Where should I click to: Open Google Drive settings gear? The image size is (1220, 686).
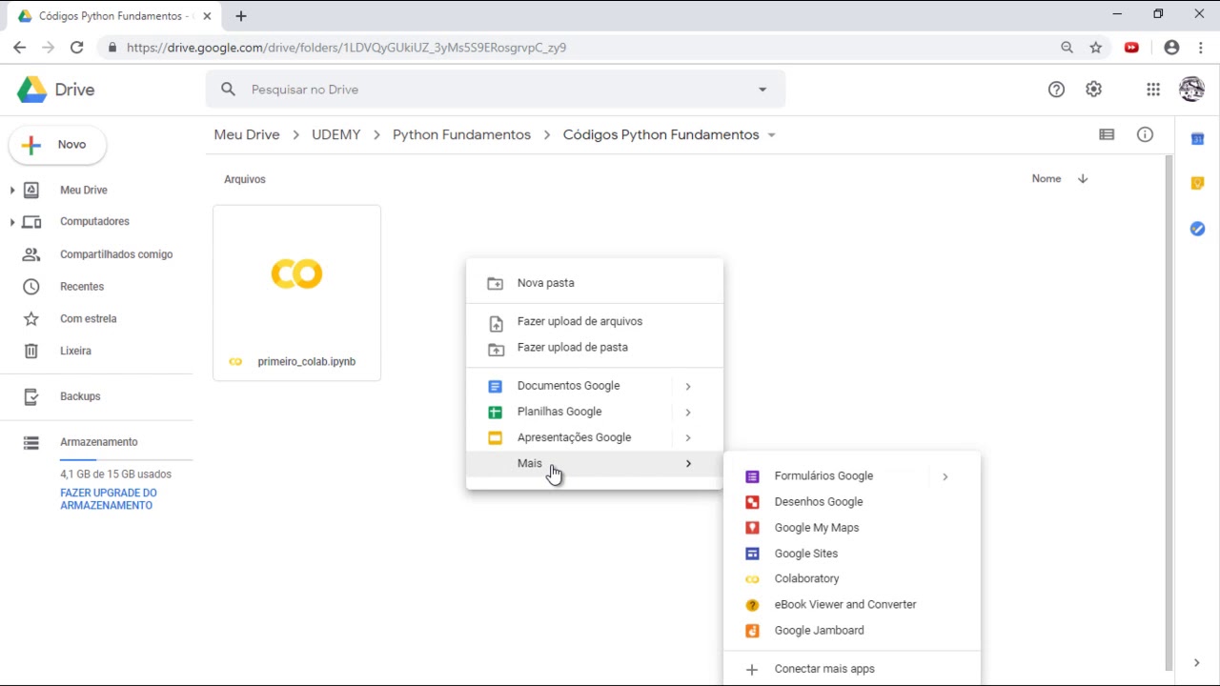click(1093, 90)
